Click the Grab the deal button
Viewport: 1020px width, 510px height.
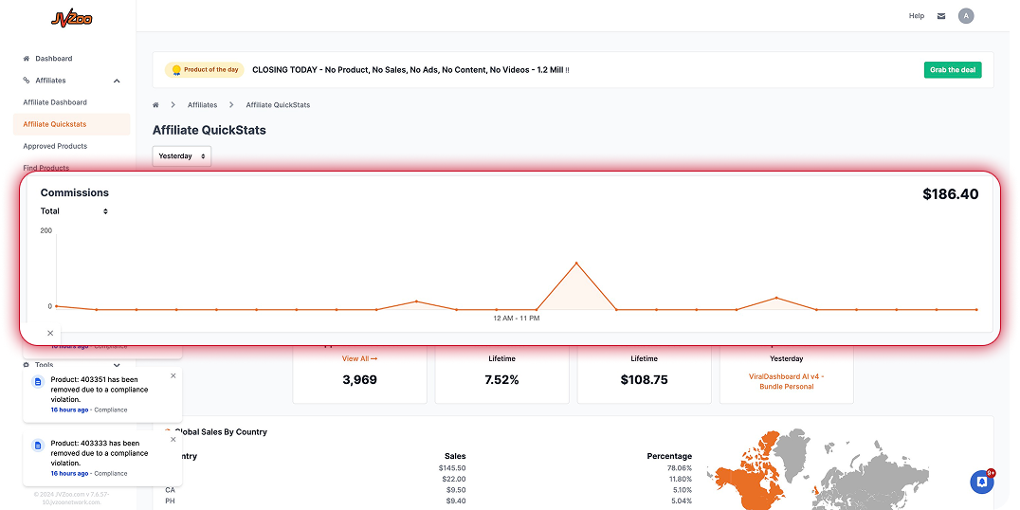[x=952, y=70]
